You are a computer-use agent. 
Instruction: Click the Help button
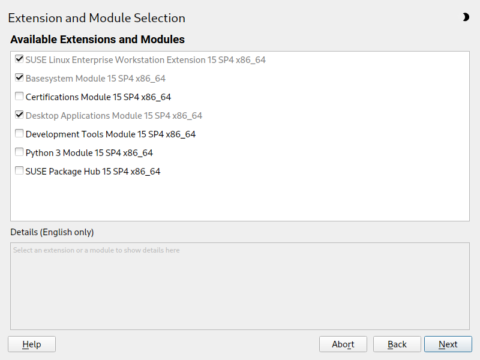pyautogui.click(x=32, y=344)
